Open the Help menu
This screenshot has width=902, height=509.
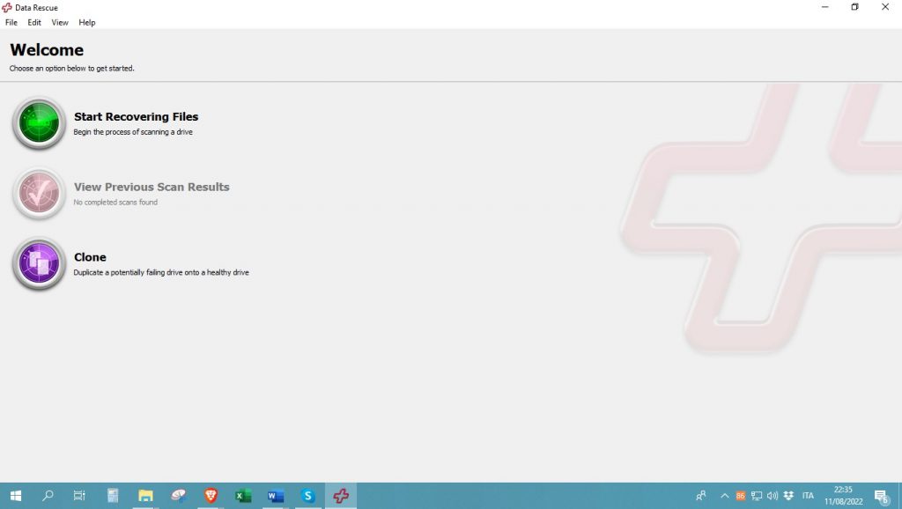tap(86, 22)
